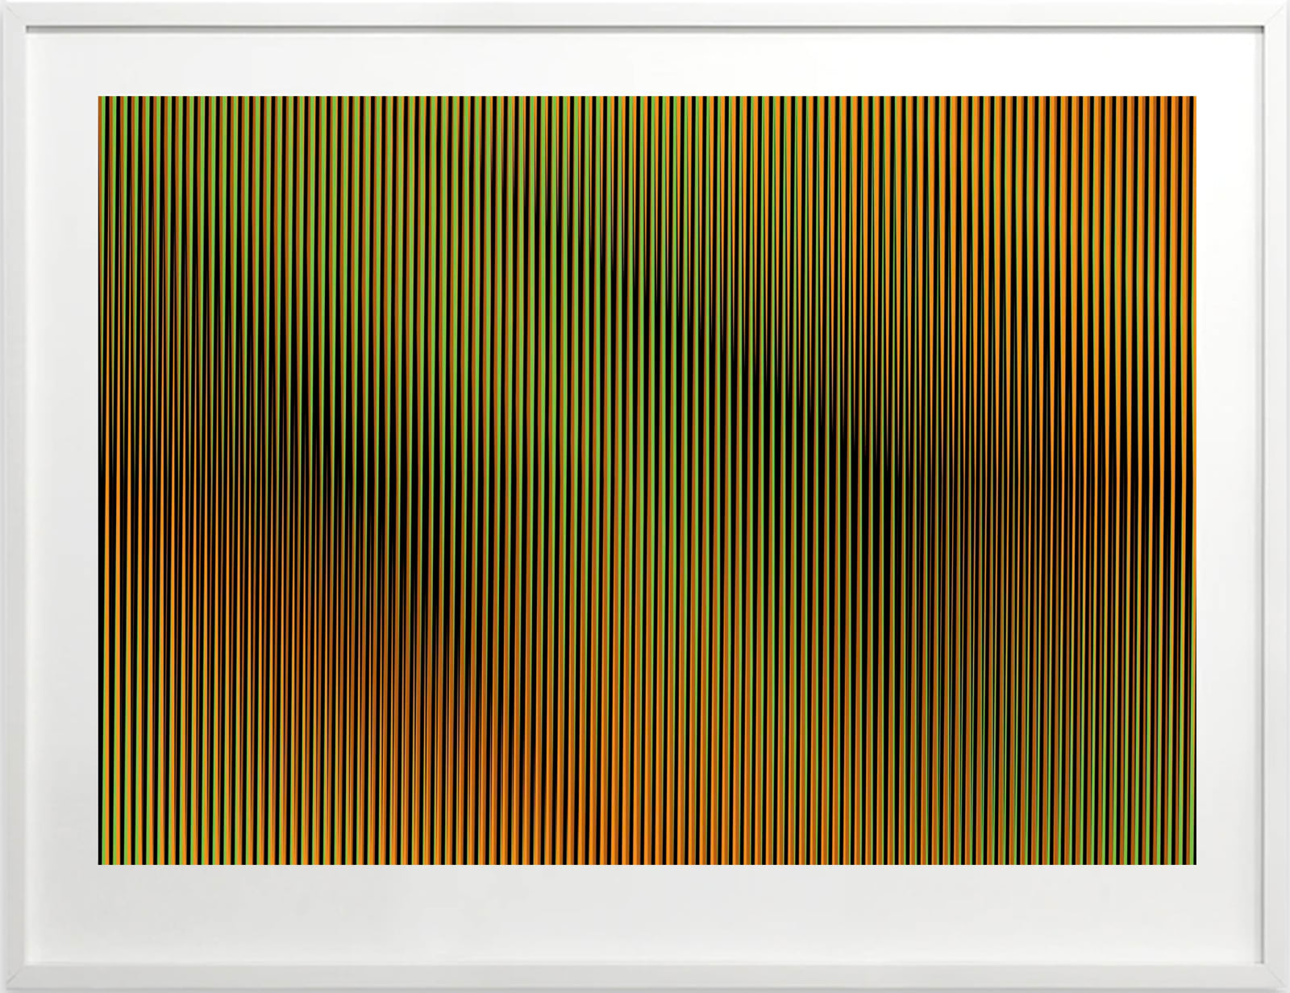Click the white mat right of the artwork
The height and width of the screenshot is (993, 1290).
[x=1230, y=484]
